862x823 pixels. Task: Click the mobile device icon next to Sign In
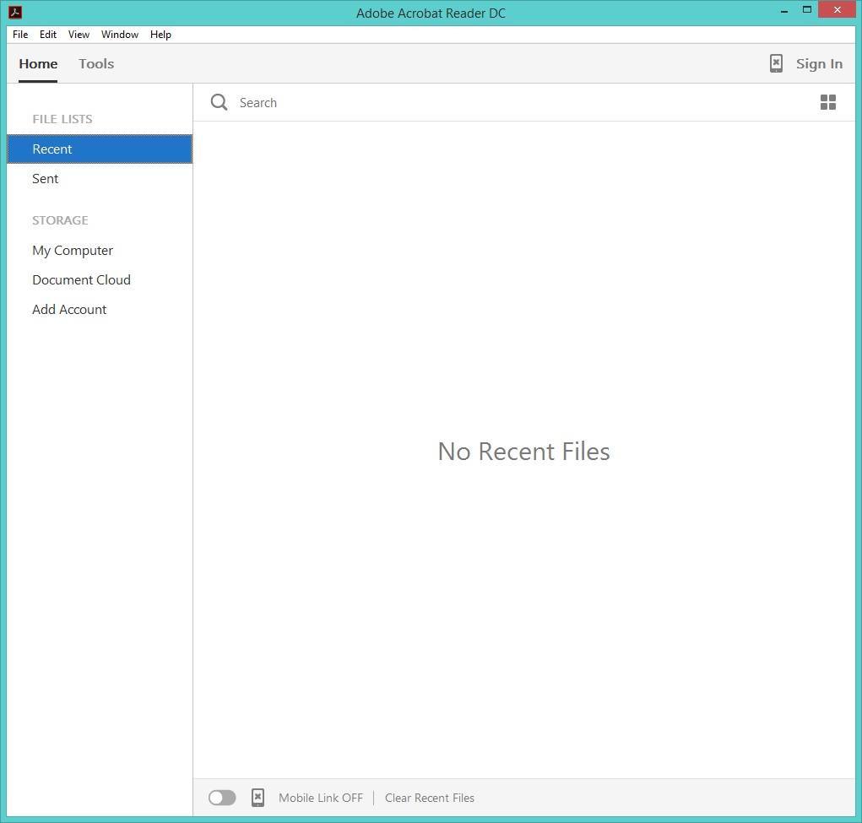[x=775, y=63]
